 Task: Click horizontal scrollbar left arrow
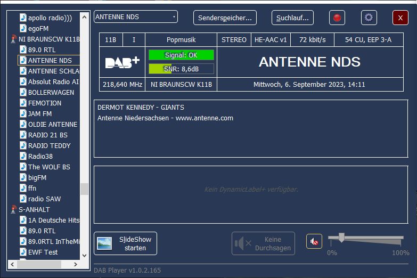(12, 264)
